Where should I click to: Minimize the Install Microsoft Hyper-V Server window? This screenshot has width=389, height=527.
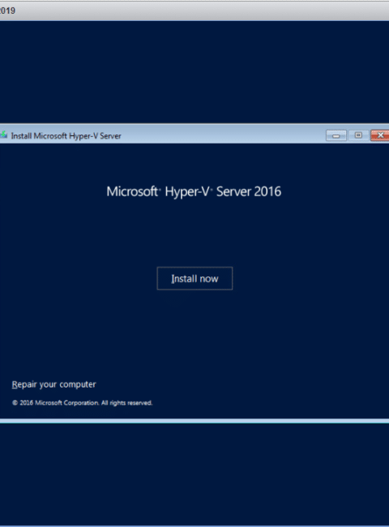pyautogui.click(x=336, y=135)
